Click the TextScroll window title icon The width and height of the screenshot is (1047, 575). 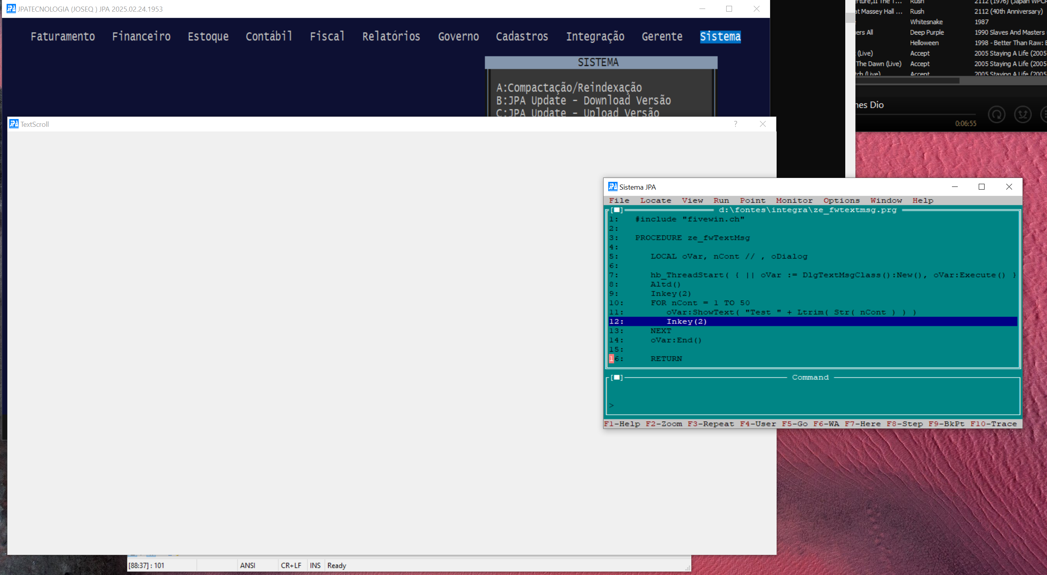tap(14, 124)
